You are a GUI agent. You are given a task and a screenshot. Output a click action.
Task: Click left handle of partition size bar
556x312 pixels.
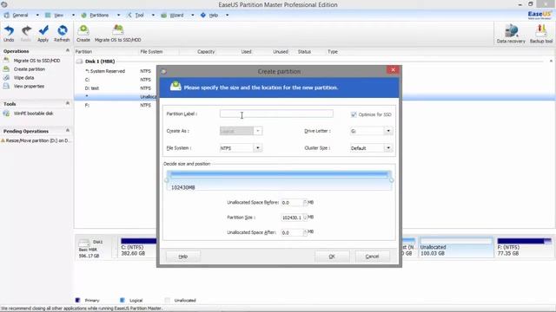(x=167, y=180)
